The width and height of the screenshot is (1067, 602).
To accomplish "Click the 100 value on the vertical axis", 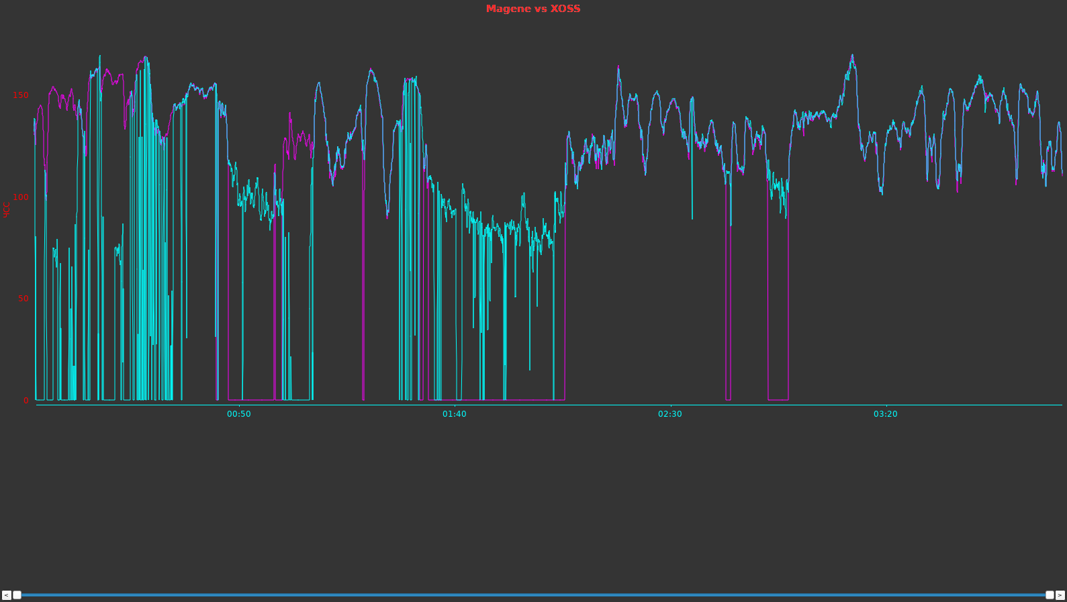I will coord(21,197).
